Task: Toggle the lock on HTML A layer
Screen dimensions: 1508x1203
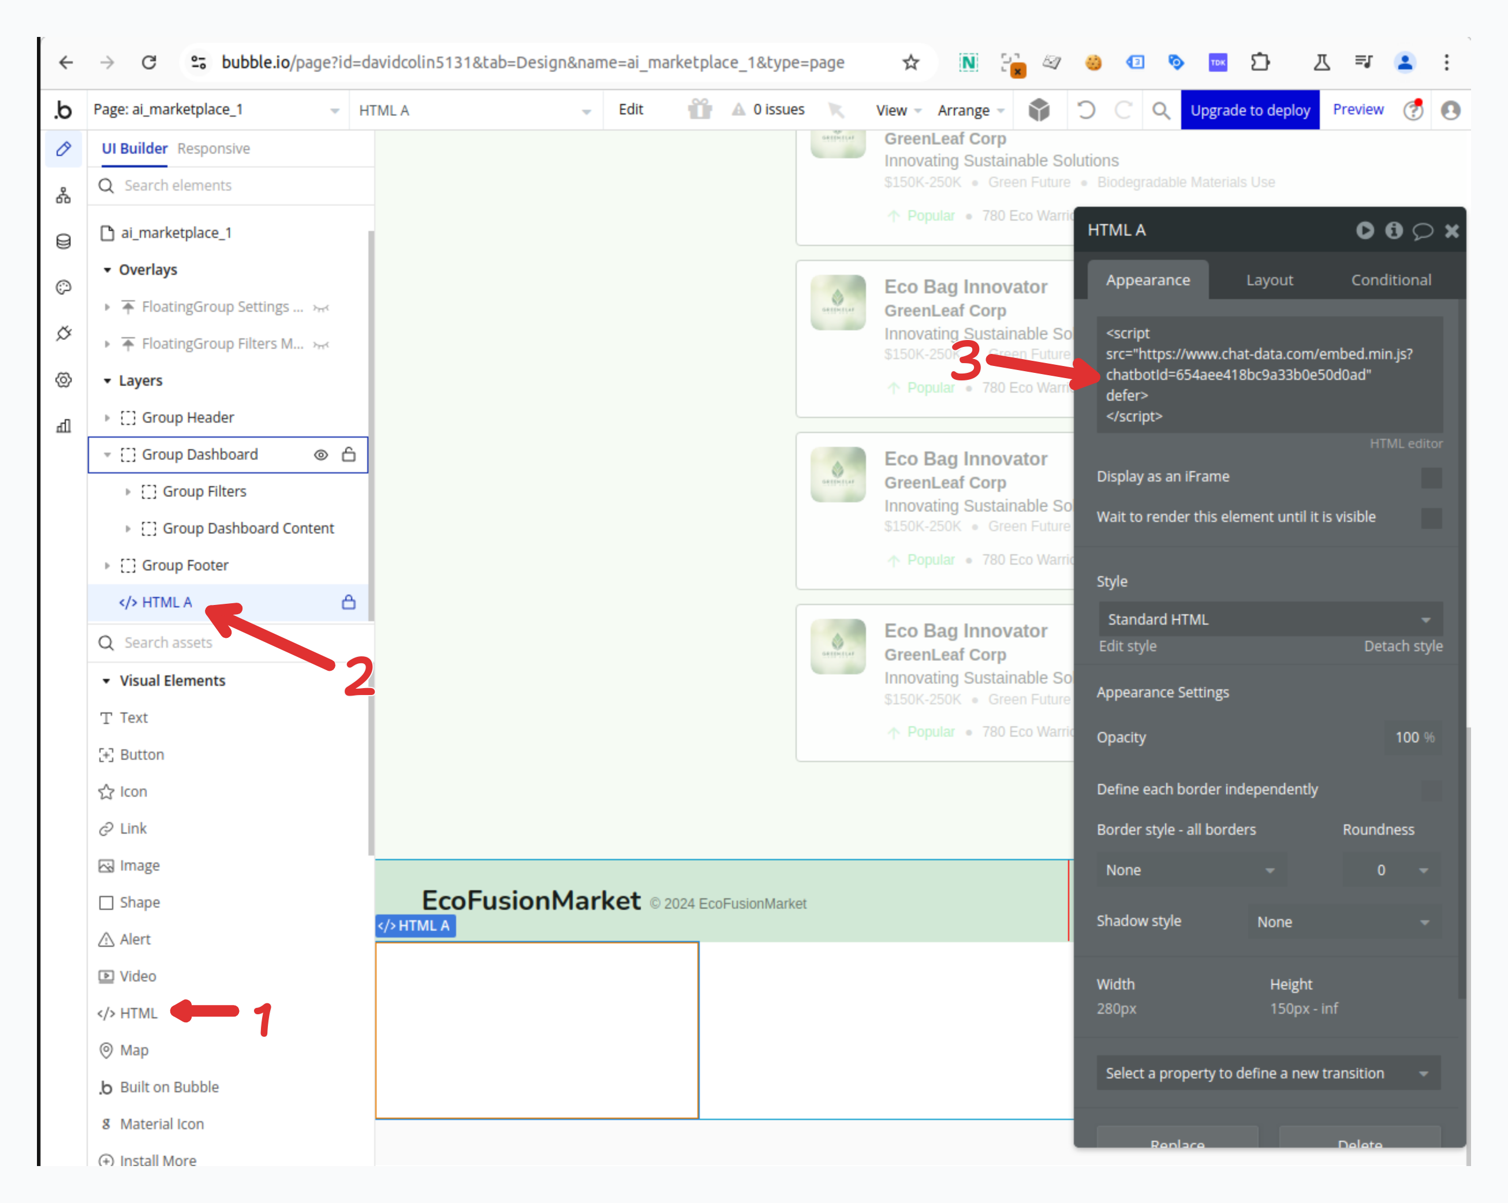Action: point(348,601)
